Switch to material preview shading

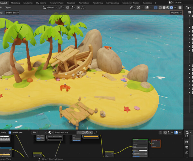point(168,8)
